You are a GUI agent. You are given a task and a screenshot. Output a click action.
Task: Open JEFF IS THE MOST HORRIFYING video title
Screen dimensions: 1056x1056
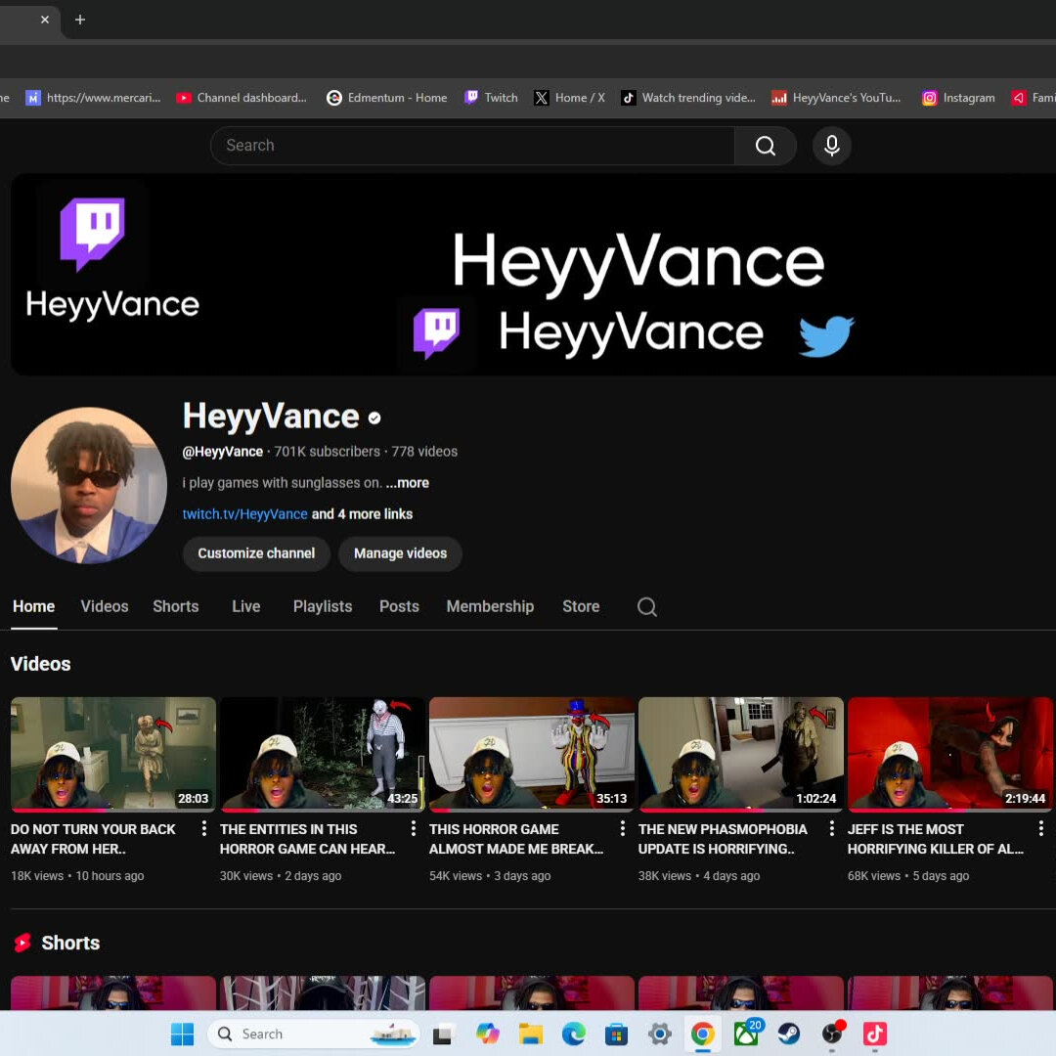point(936,839)
